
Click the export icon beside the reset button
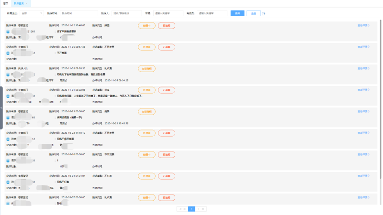[264, 13]
